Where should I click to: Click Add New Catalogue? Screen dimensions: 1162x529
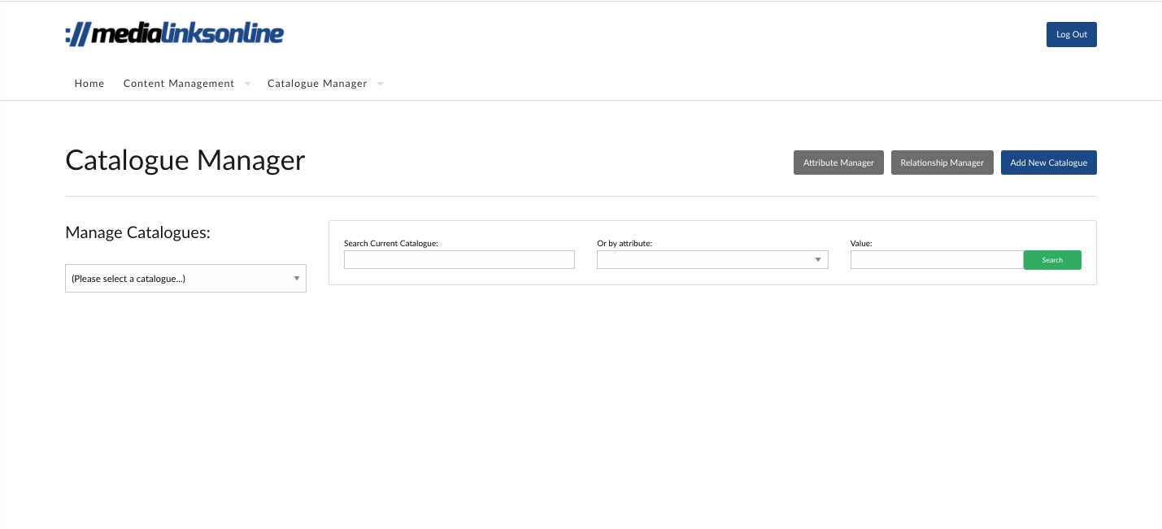[1049, 163]
